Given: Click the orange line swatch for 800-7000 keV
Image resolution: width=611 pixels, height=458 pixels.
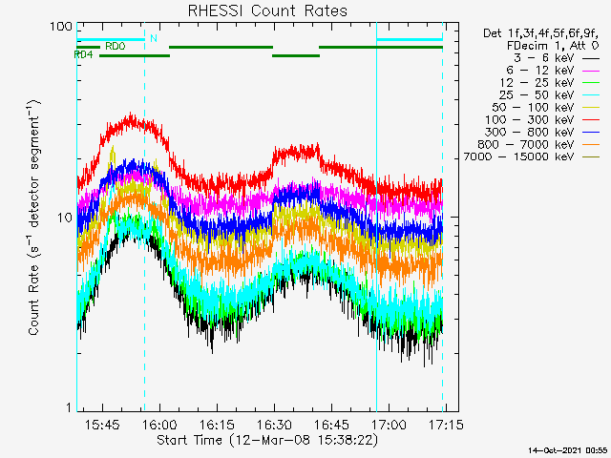Looking at the screenshot, I should [591, 145].
